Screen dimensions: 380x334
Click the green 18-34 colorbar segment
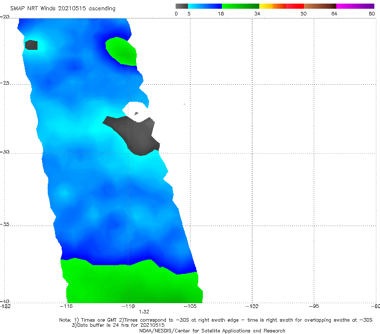[x=240, y=6]
